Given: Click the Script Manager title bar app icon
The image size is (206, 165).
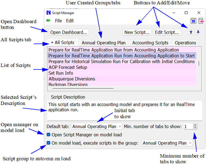Looking at the screenshot, I should (48, 13).
